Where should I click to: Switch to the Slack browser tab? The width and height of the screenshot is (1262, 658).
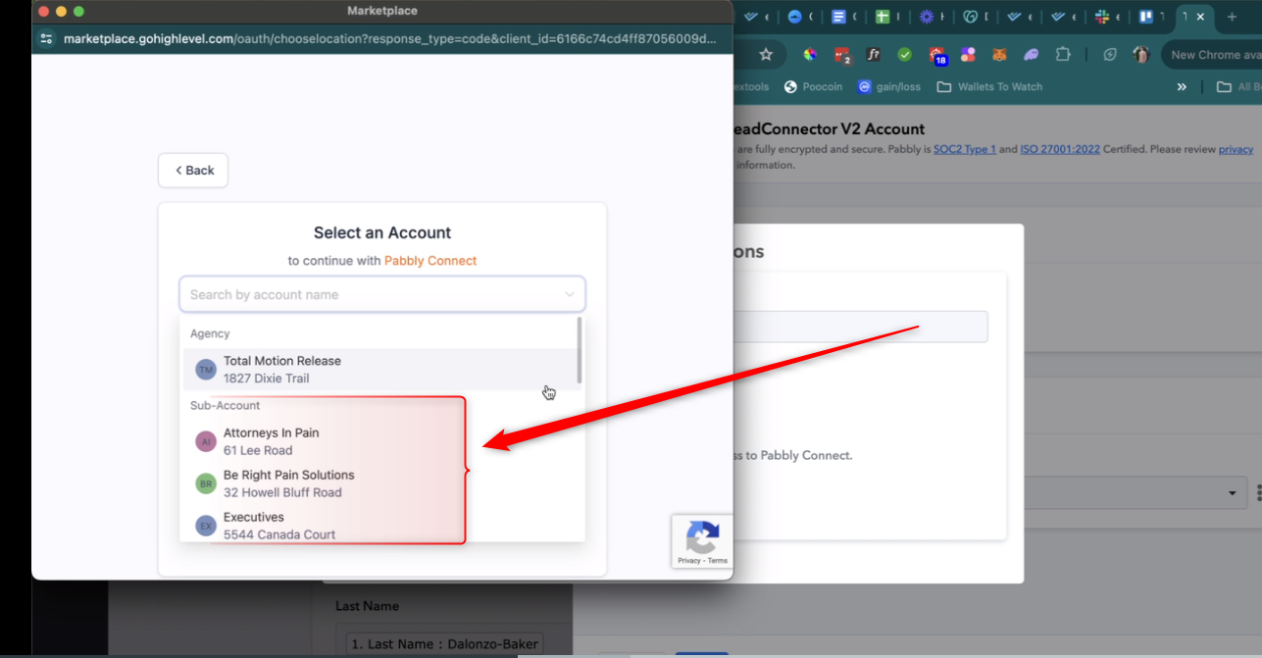coord(1107,16)
